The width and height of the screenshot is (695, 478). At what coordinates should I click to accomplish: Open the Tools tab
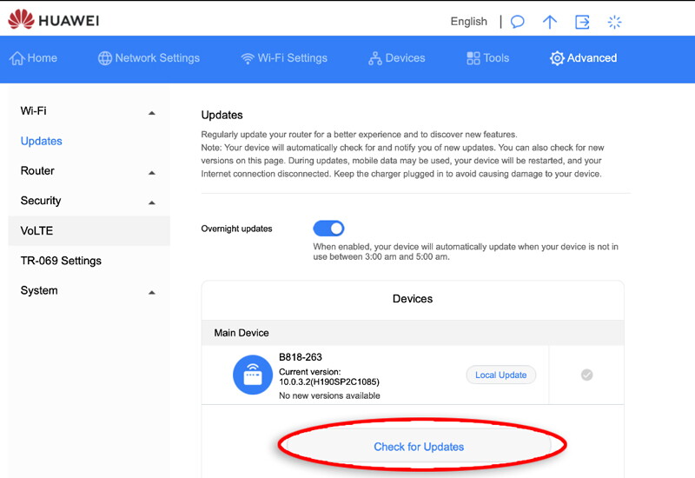[x=487, y=58]
